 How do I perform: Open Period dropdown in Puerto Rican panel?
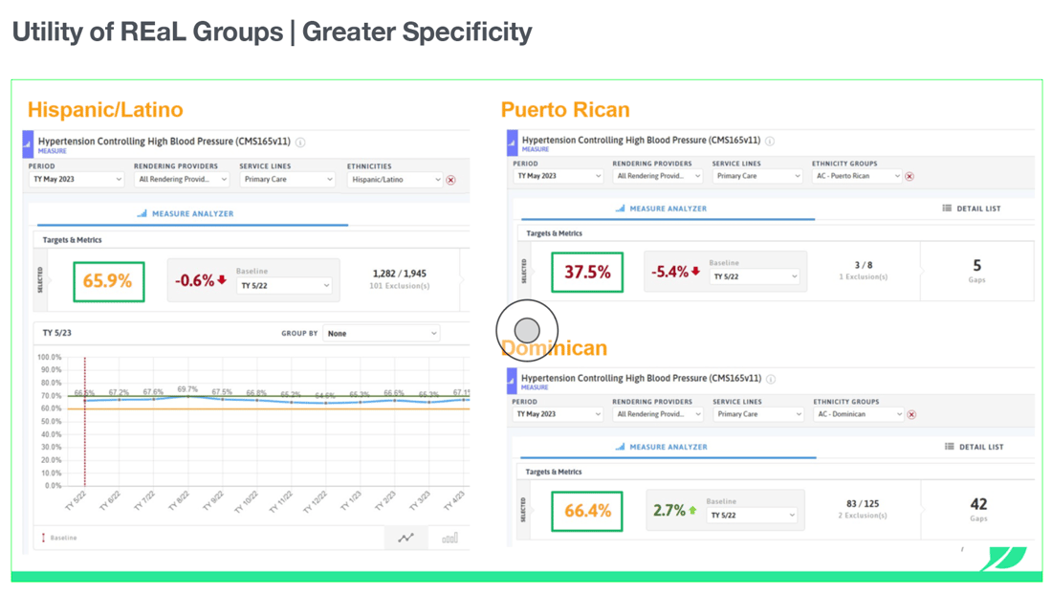pos(558,176)
